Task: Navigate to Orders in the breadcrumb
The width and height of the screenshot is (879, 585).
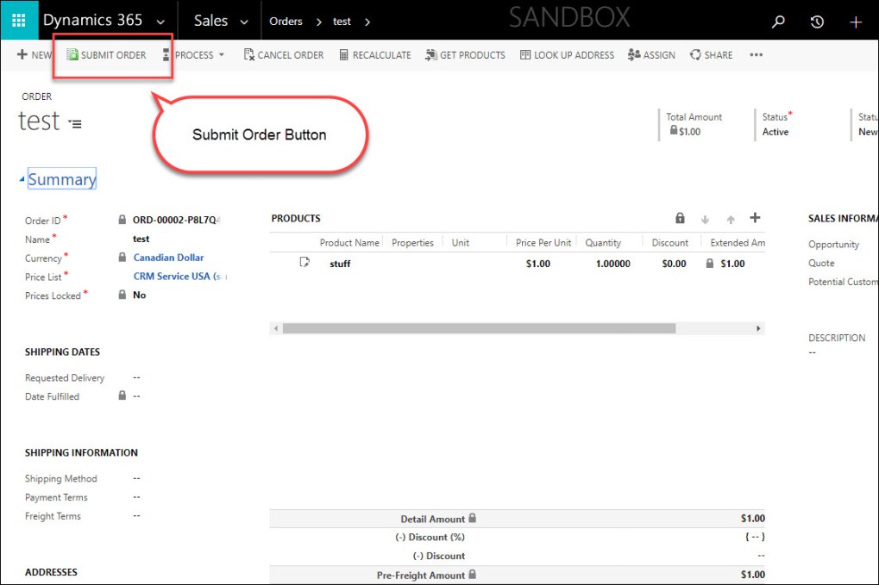Action: pyautogui.click(x=286, y=22)
